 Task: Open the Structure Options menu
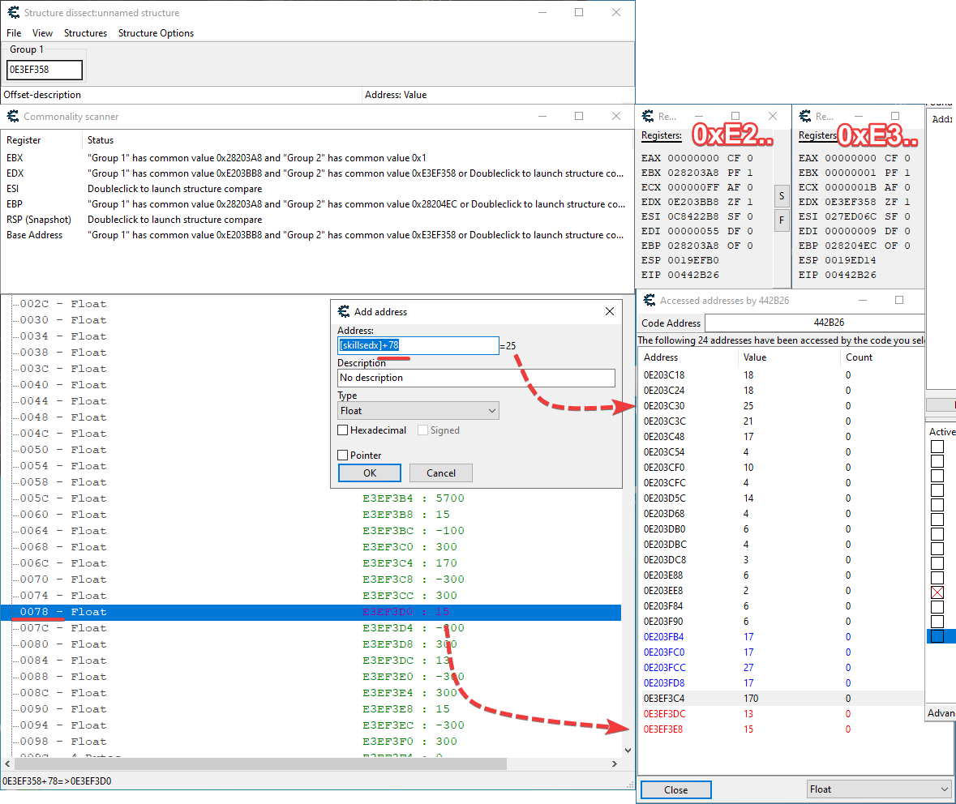(156, 33)
